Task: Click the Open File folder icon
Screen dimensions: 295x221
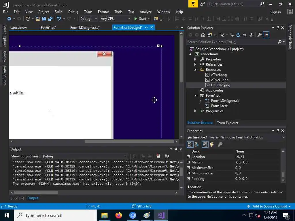Action: pos(38,19)
